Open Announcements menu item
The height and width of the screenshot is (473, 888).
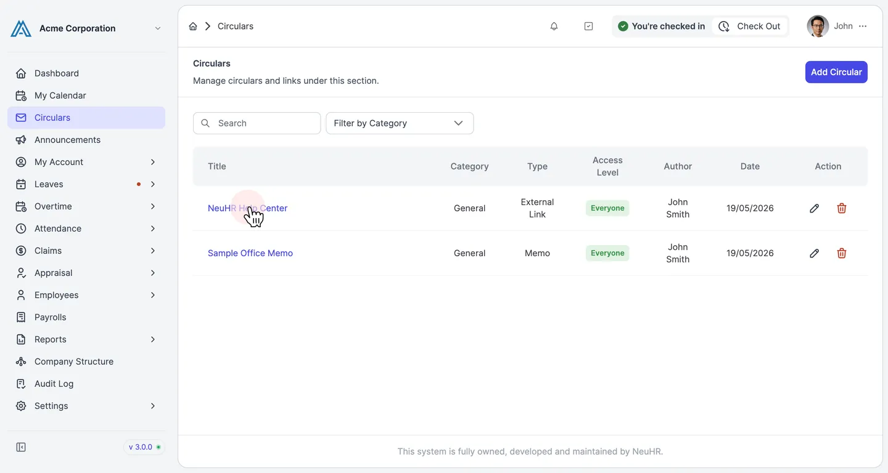pyautogui.click(x=86, y=140)
